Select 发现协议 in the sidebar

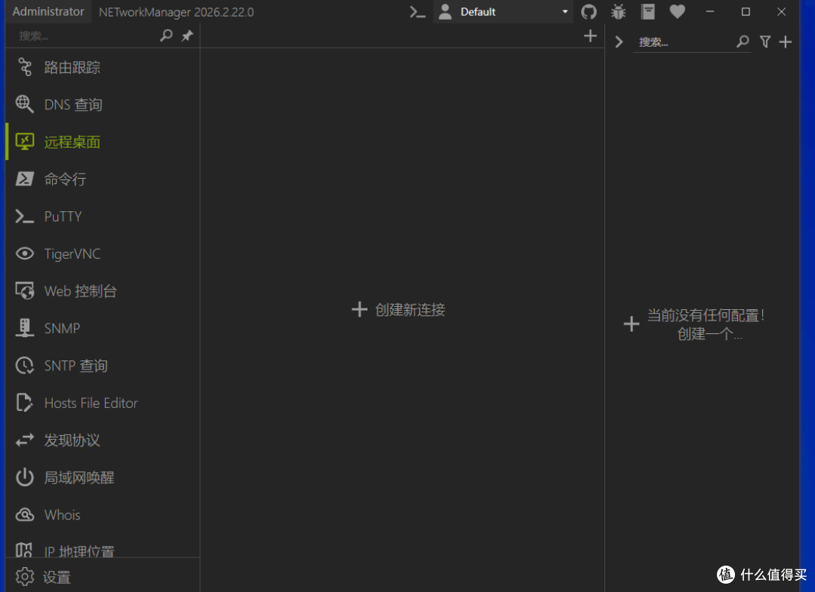103,440
